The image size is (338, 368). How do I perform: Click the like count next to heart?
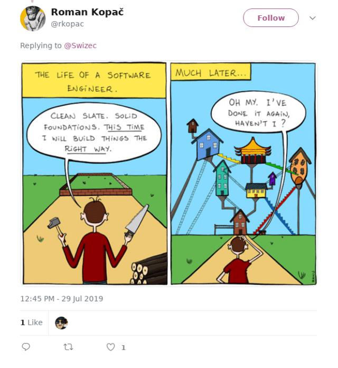point(124,347)
